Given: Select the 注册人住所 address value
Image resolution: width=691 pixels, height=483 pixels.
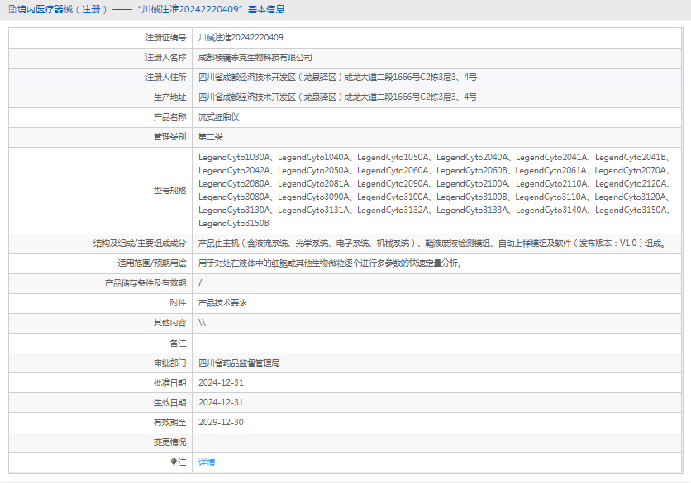Looking at the screenshot, I should point(337,77).
